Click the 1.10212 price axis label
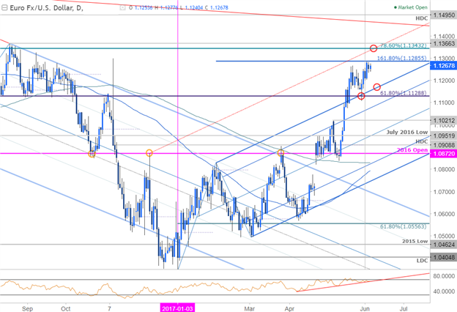 [x=444, y=120]
